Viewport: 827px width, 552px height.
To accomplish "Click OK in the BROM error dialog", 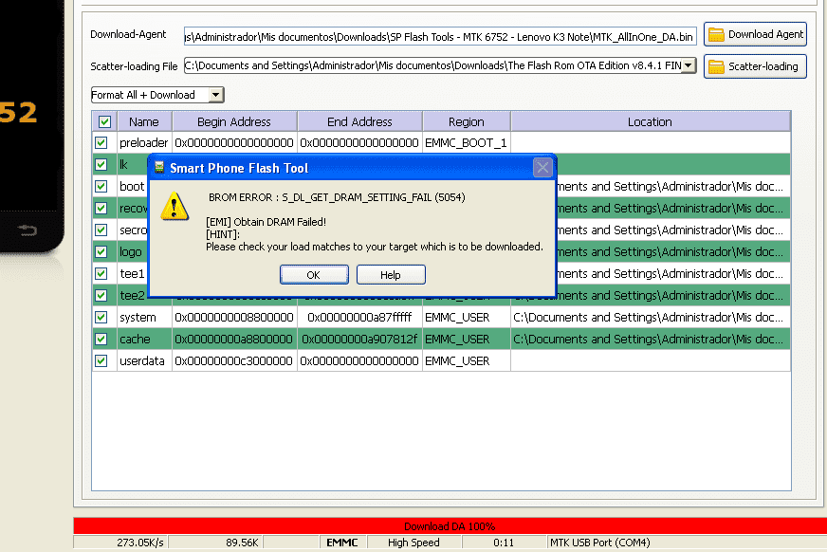I will point(314,275).
